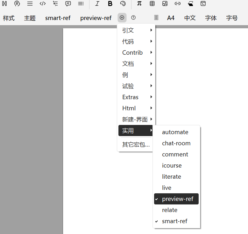Open the speech bubble icon in toolbar
The width and height of the screenshot is (248, 234).
[68, 4]
